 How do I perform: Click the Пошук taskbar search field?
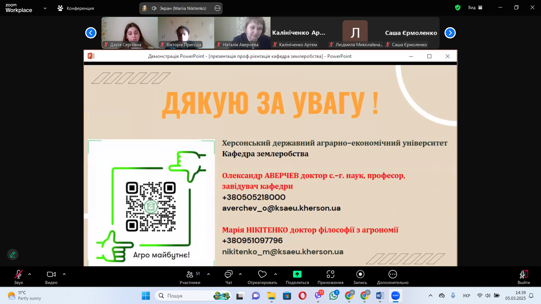tap(193, 296)
